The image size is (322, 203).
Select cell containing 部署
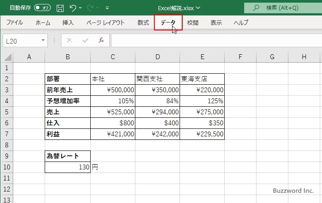coord(68,79)
